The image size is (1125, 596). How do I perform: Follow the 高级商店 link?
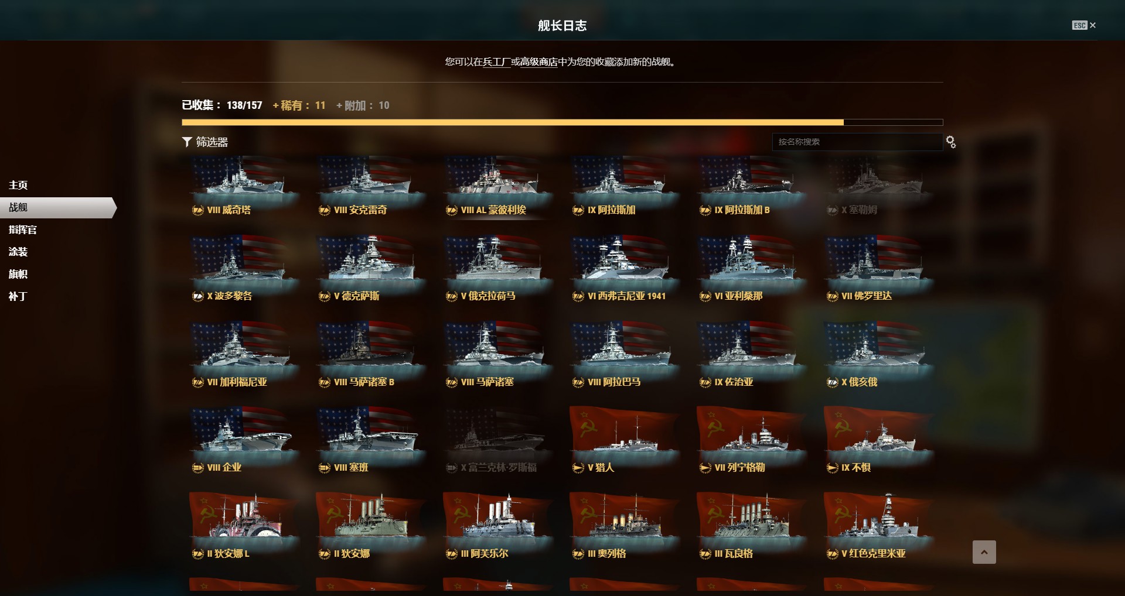pos(539,61)
